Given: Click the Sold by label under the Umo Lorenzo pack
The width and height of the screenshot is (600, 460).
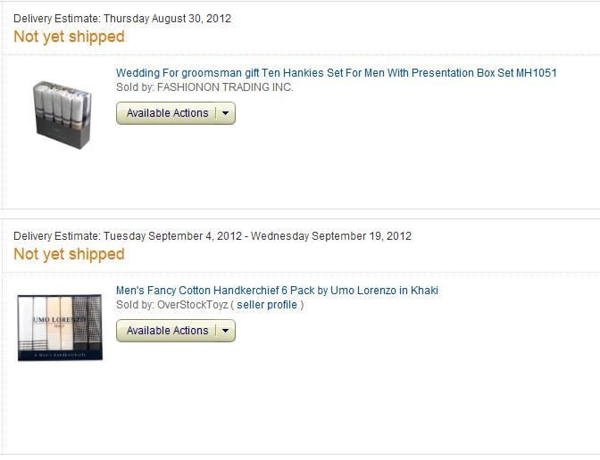Looking at the screenshot, I should [134, 305].
